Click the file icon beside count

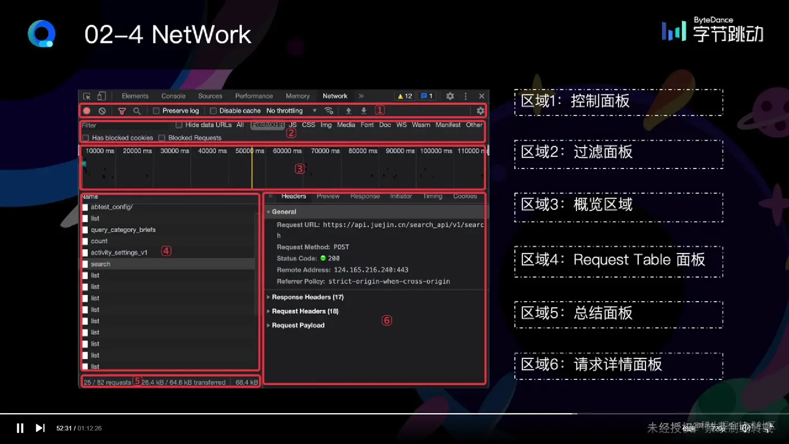click(x=85, y=242)
